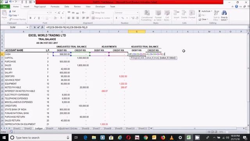Open Google Chrome from the taskbar
This screenshot has height=141, width=250.
(x=146, y=137)
